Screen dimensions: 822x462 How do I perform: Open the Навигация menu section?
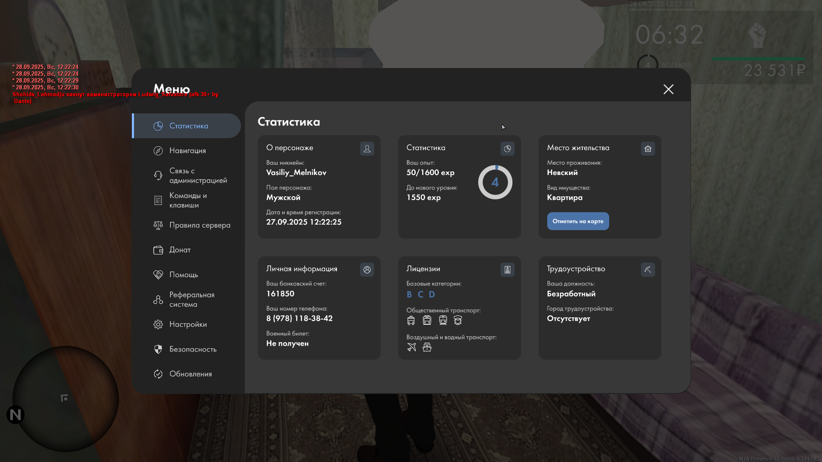click(x=188, y=151)
